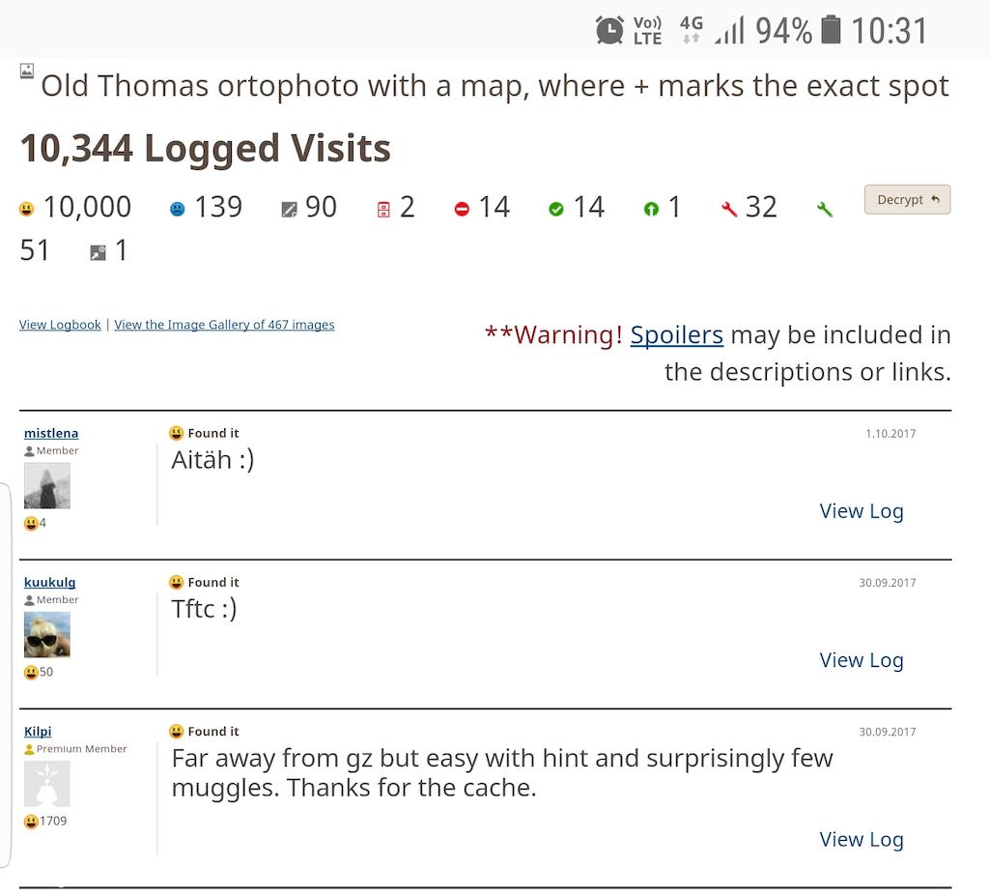Click View Log on Kilpi's entry
Screen dimensions: 989x896
pos(861,839)
